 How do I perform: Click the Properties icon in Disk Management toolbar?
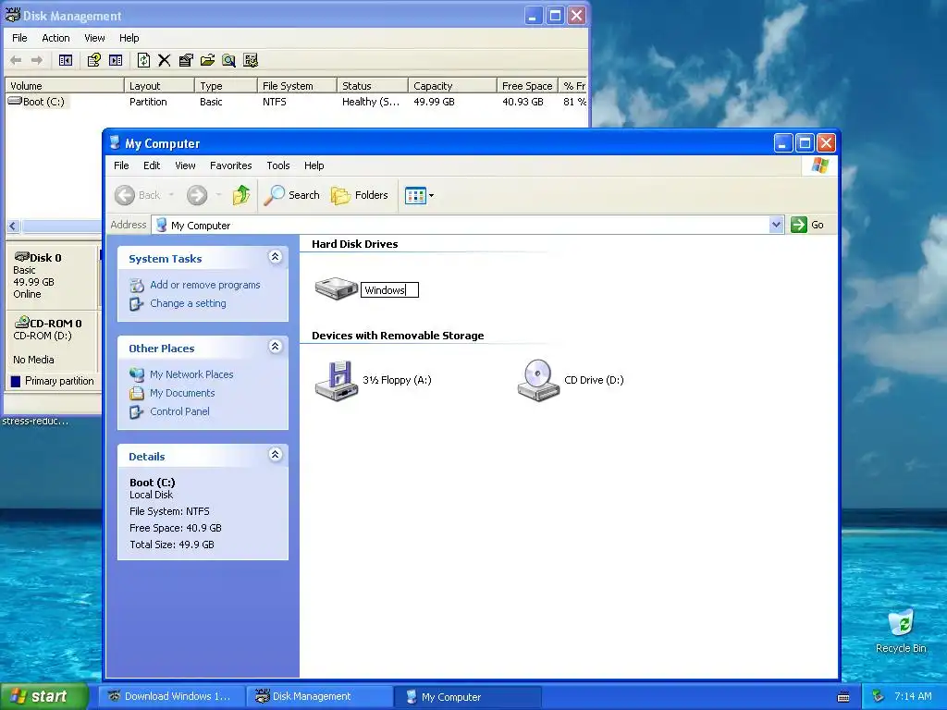(x=186, y=60)
